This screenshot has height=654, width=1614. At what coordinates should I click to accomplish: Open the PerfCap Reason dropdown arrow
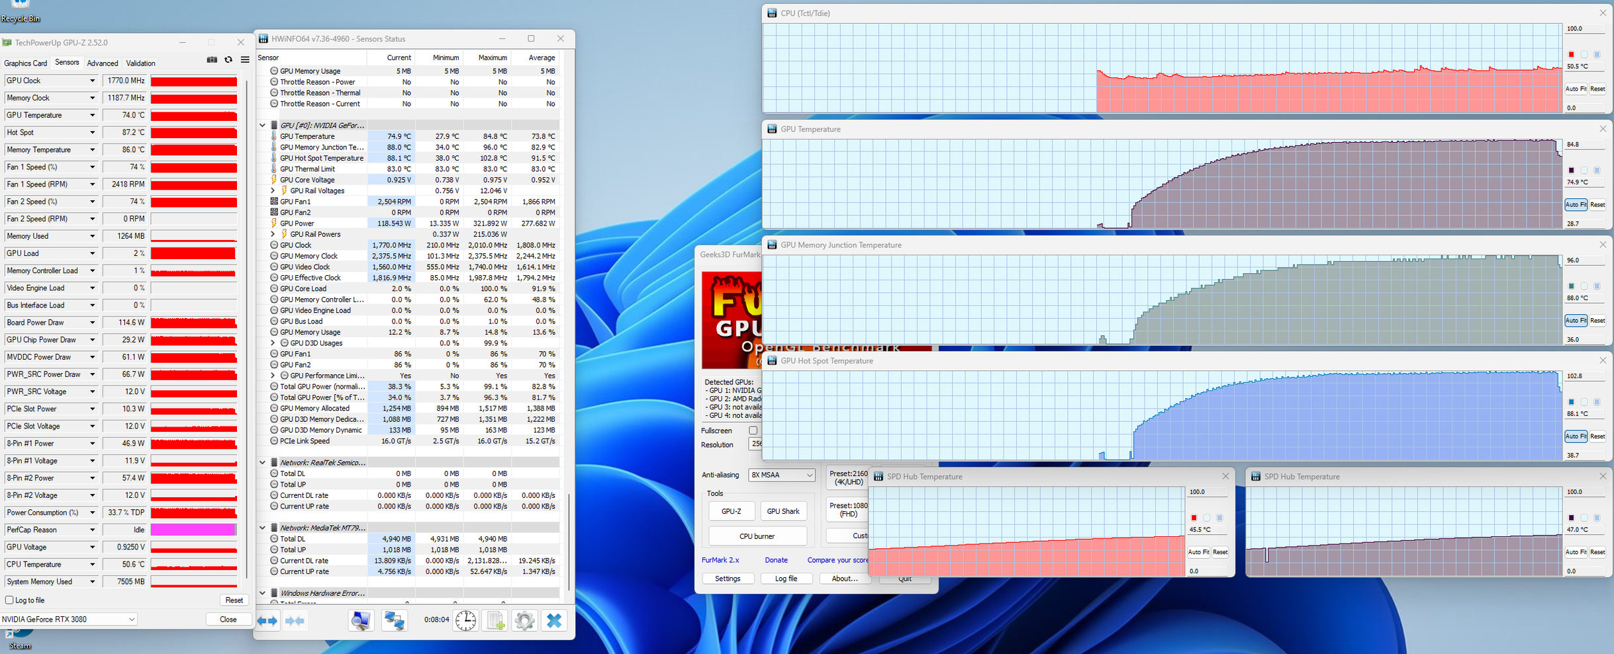pos(92,530)
